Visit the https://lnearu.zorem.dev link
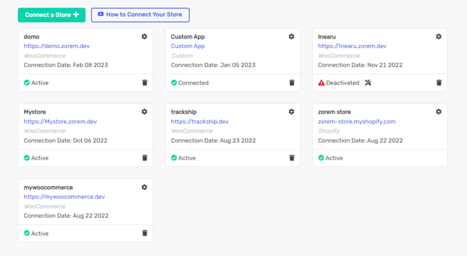Viewport: 467px width, 256px height. 353,46
